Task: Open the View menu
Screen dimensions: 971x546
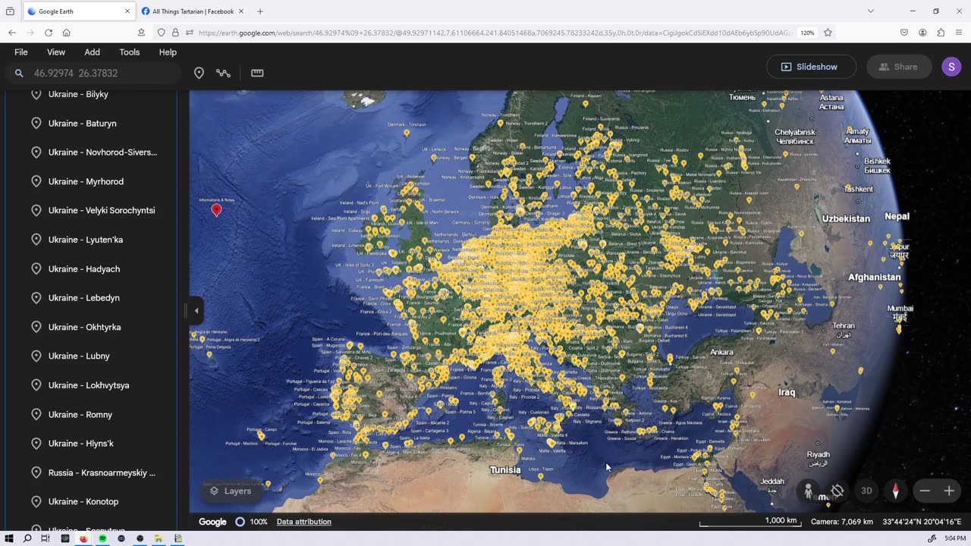Action: pyautogui.click(x=56, y=52)
